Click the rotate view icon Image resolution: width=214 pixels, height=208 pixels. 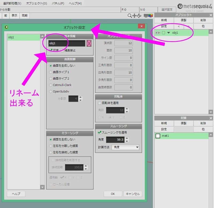(139, 16)
